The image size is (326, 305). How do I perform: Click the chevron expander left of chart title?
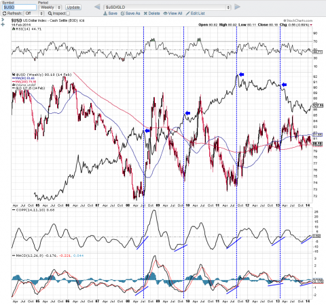coord(3,20)
